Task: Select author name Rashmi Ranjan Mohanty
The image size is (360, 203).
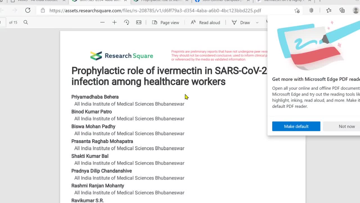Action: click(x=98, y=186)
